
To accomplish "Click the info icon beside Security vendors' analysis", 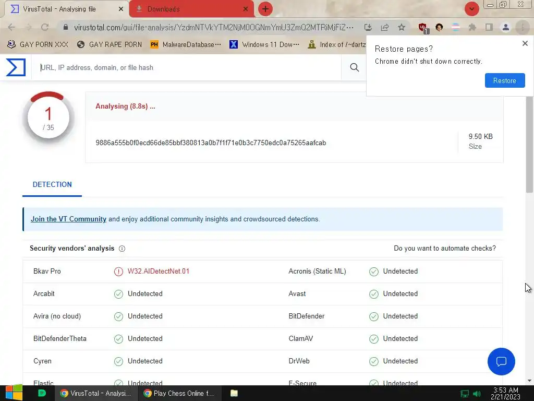I will pos(122,249).
